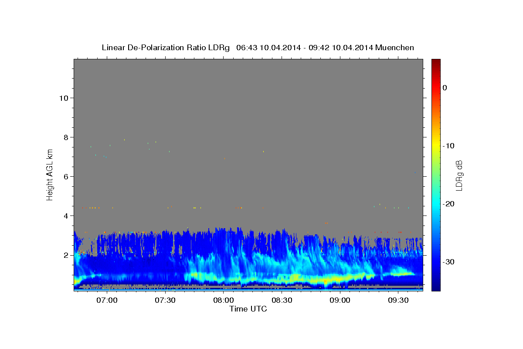Click the 09:30 time tick label
The width and height of the screenshot is (523, 349).
point(398,300)
